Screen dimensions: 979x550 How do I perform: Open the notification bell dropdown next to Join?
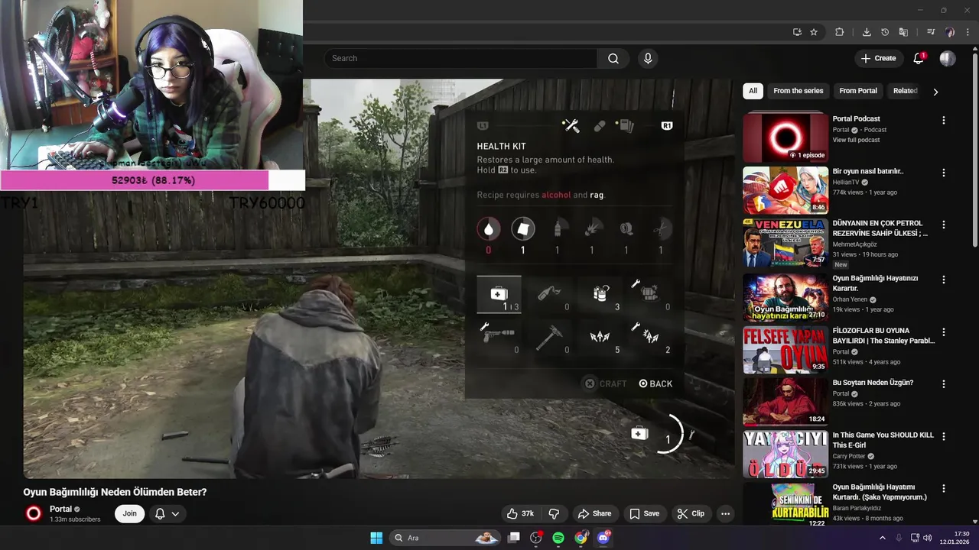pyautogui.click(x=167, y=513)
